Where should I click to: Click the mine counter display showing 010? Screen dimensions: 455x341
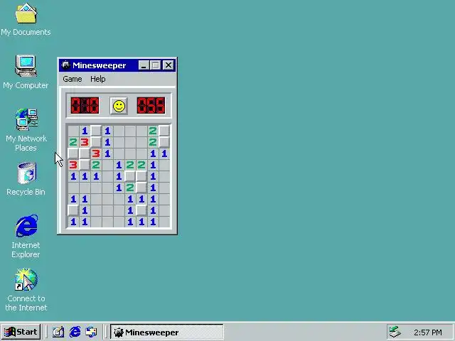tap(85, 105)
